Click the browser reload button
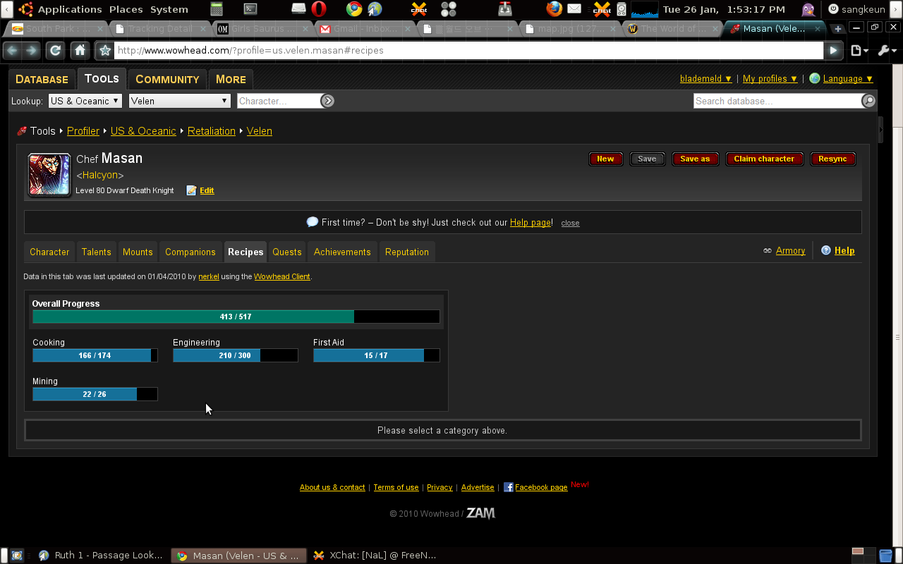Viewport: 903px width, 564px height. coord(55,51)
